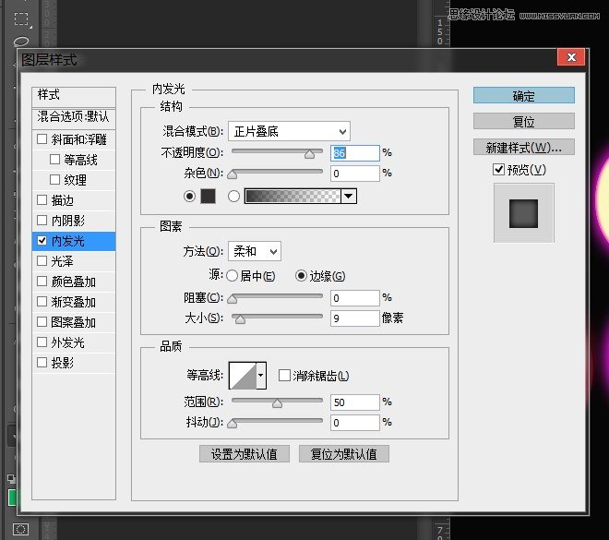The width and height of the screenshot is (609, 540).
Task: Open 混合选项:默认 settings
Action: [74, 117]
